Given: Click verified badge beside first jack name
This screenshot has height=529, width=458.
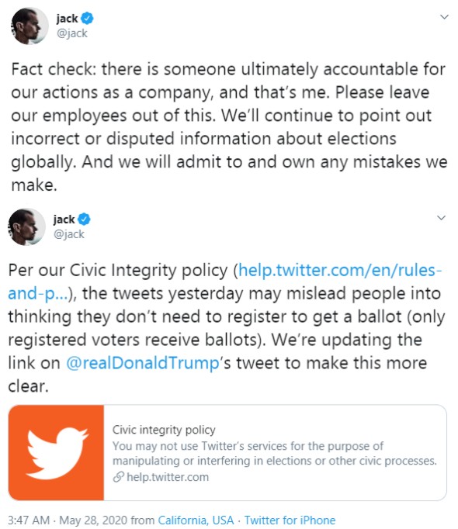Looking at the screenshot, I should pyautogui.click(x=88, y=18).
